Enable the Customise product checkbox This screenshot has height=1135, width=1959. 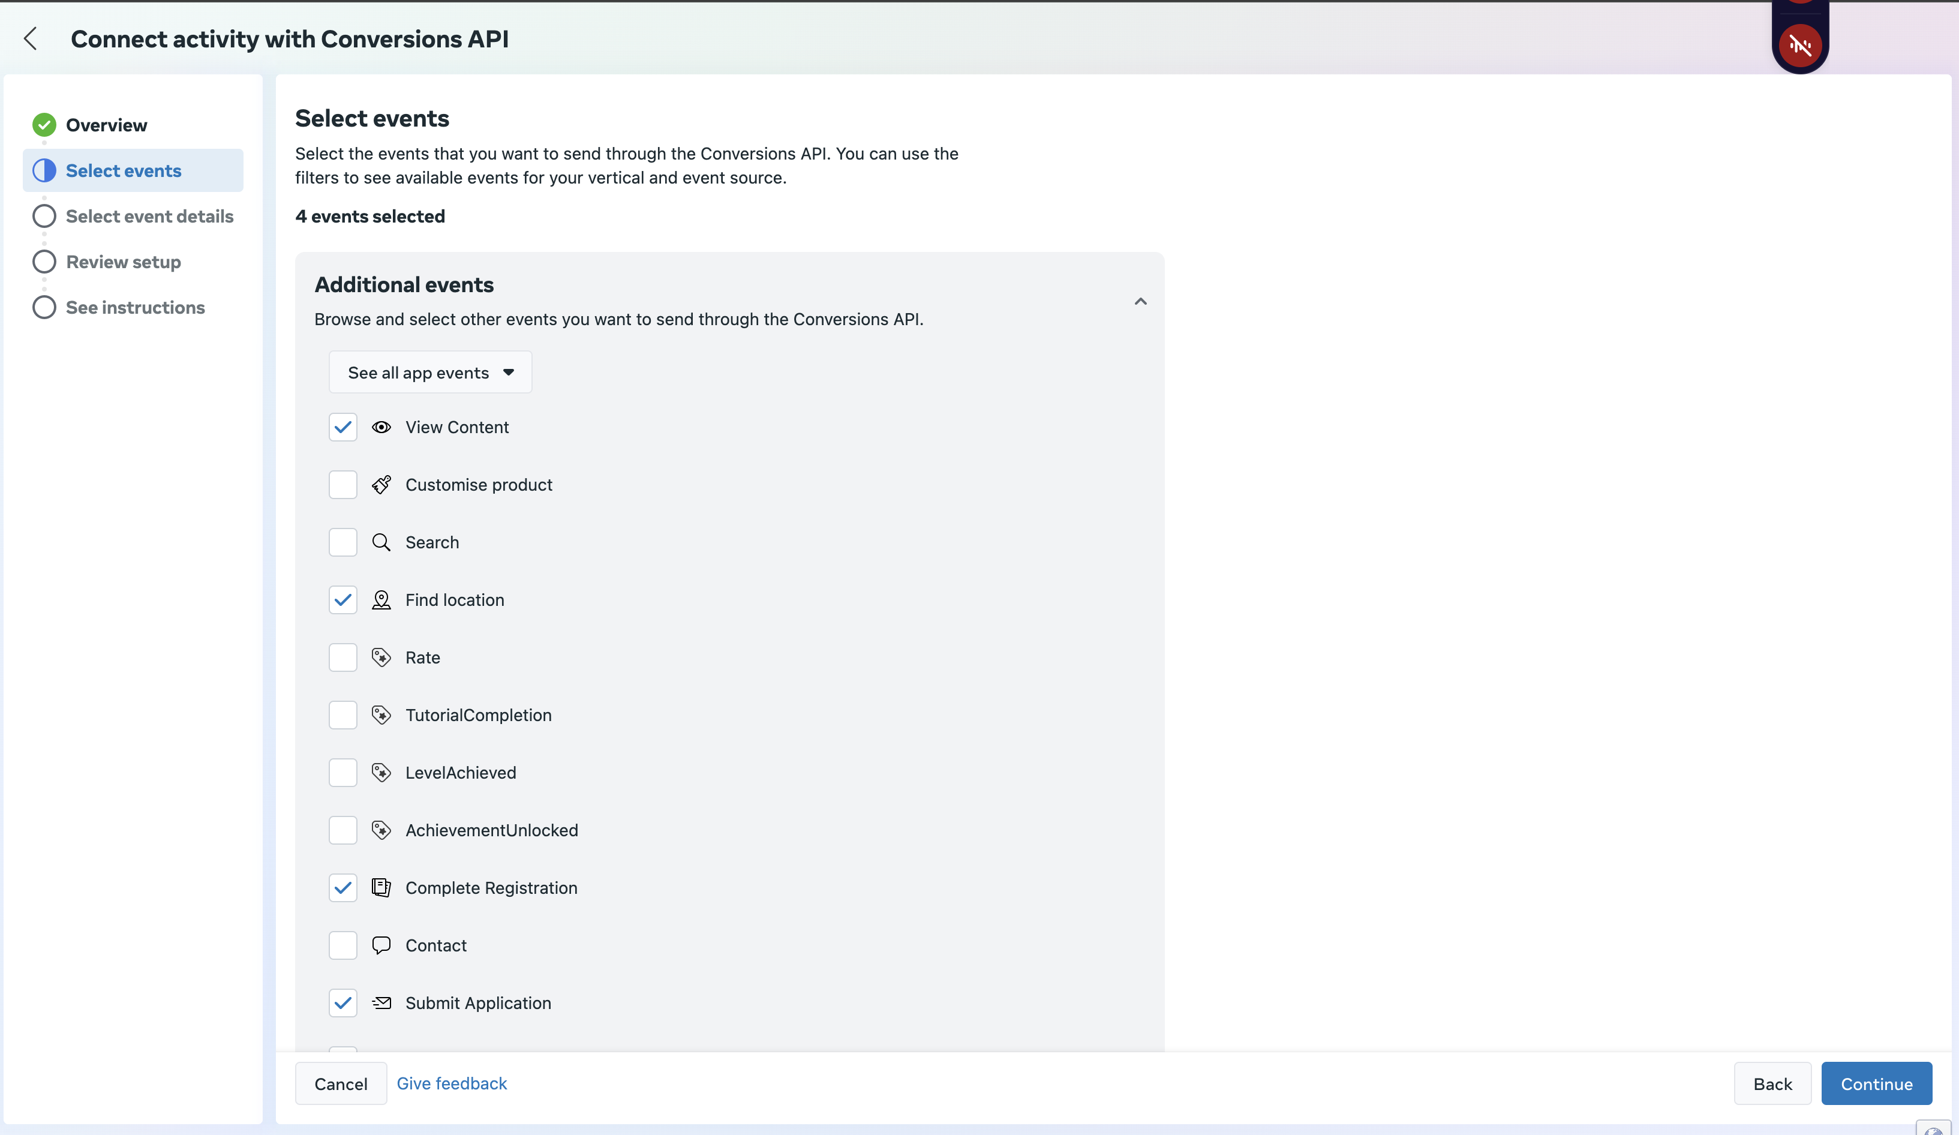pos(343,484)
